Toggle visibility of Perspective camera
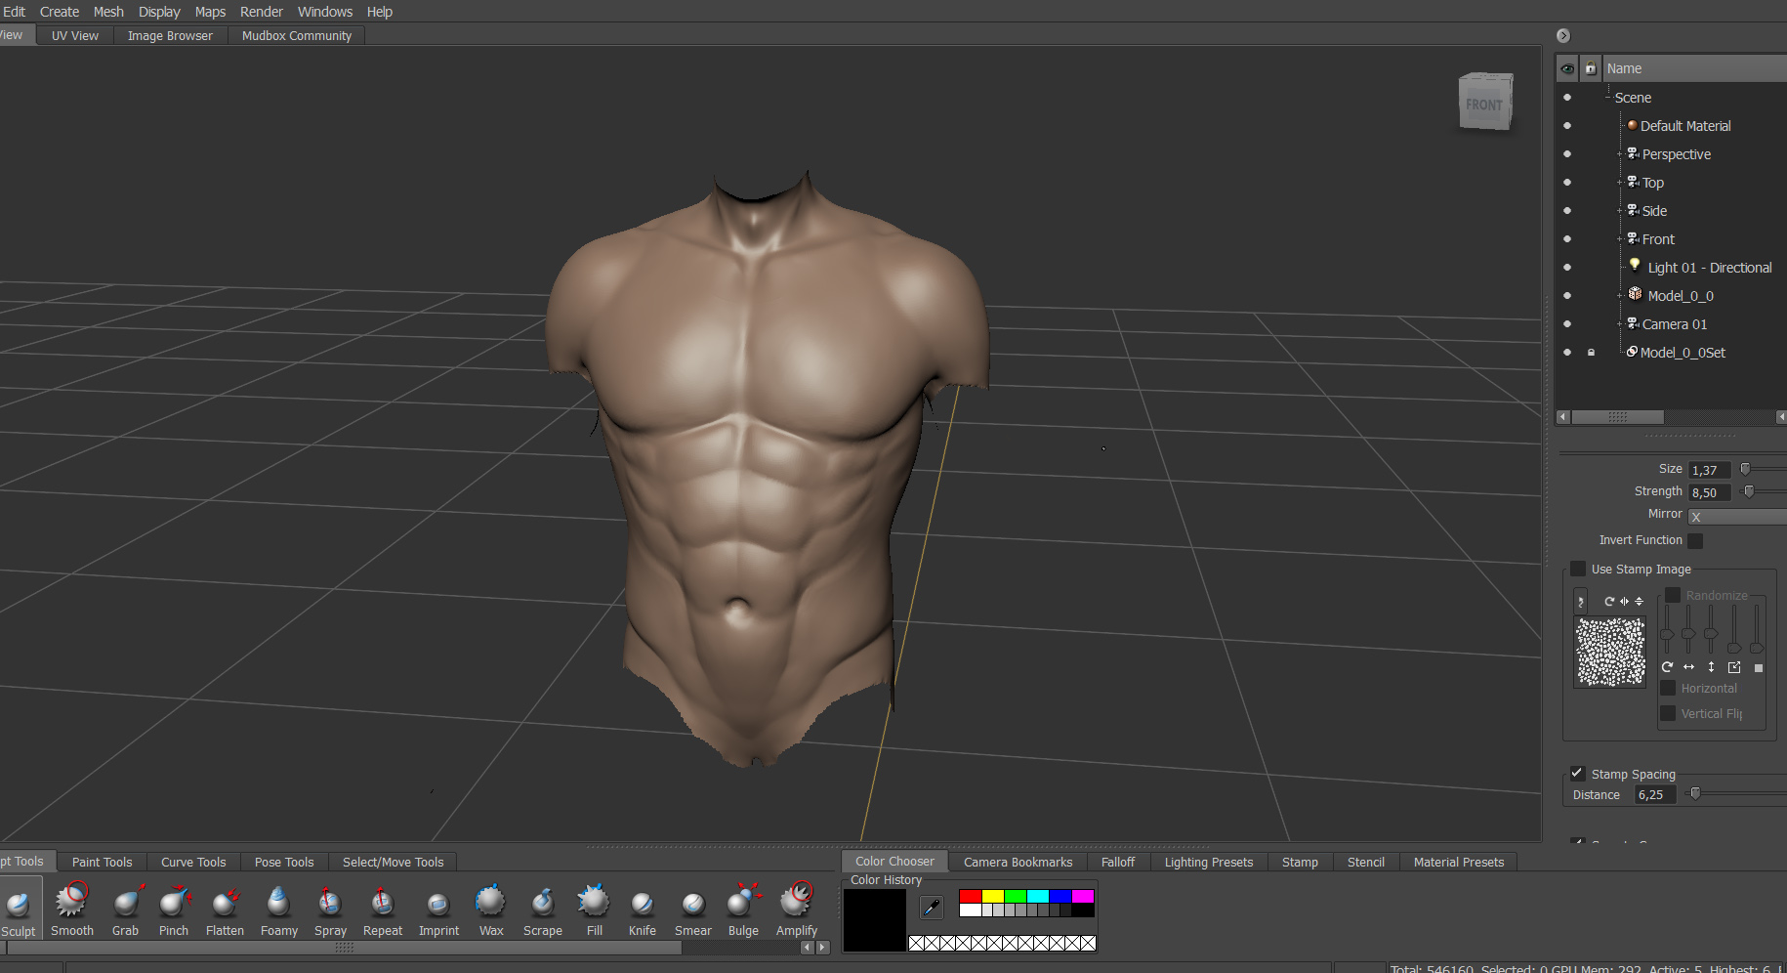Screen dimensions: 1787x973 (x=1567, y=154)
